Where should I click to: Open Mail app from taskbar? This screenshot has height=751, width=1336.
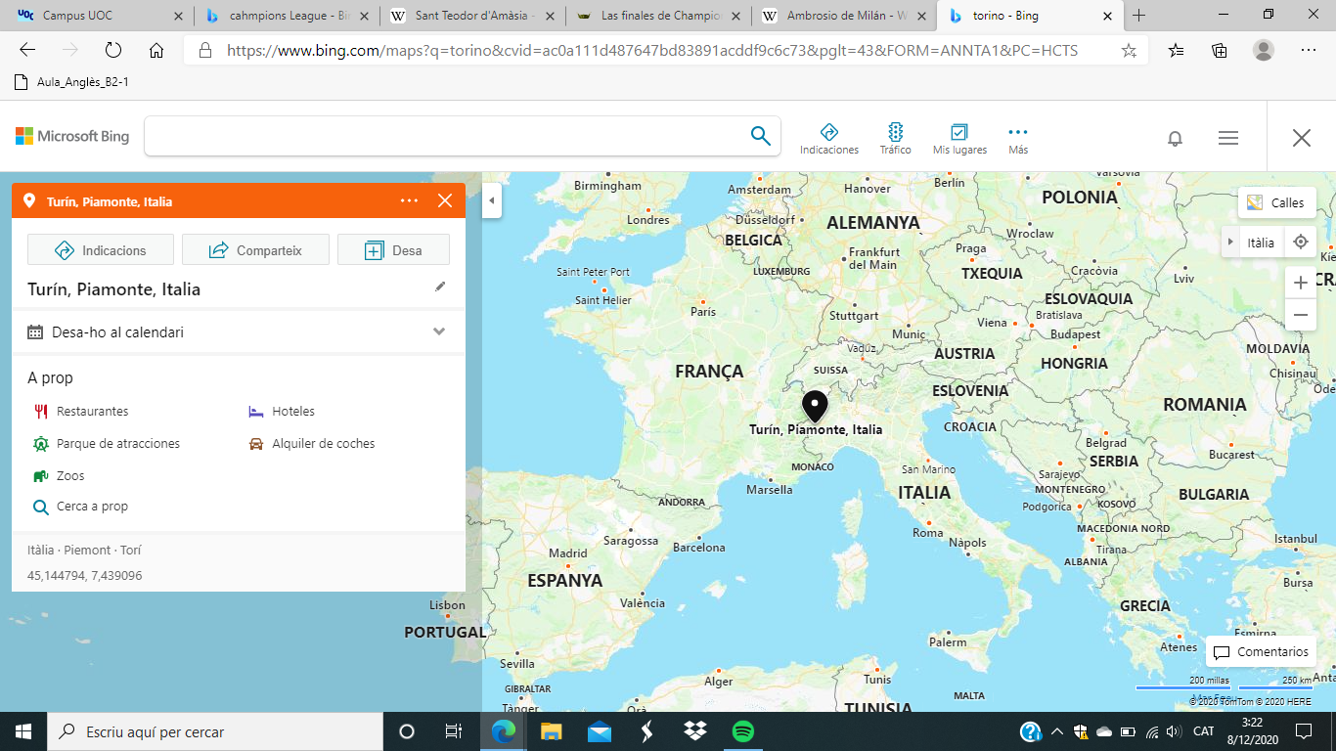point(600,731)
